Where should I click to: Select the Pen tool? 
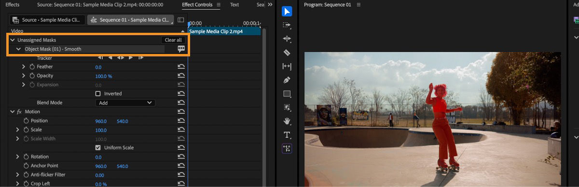point(287,80)
